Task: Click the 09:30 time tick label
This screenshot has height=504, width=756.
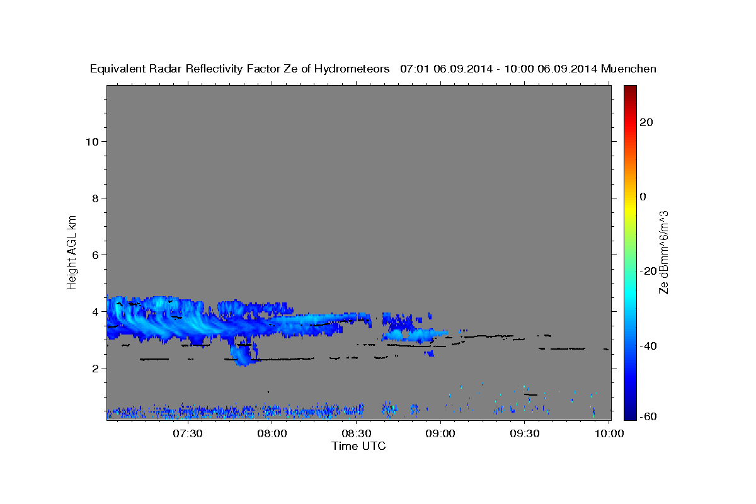Action: click(x=524, y=433)
